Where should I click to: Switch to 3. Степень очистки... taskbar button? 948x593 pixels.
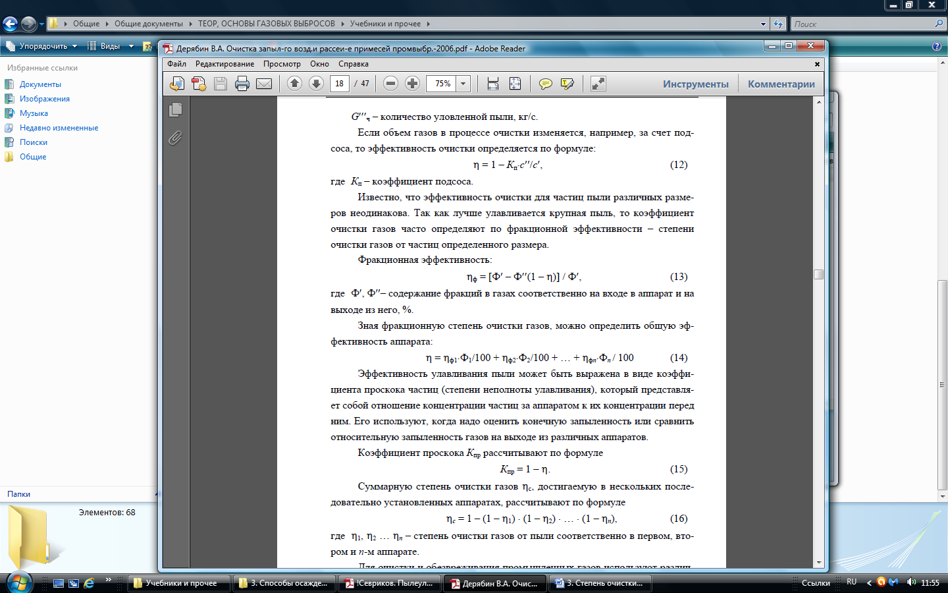pos(600,583)
